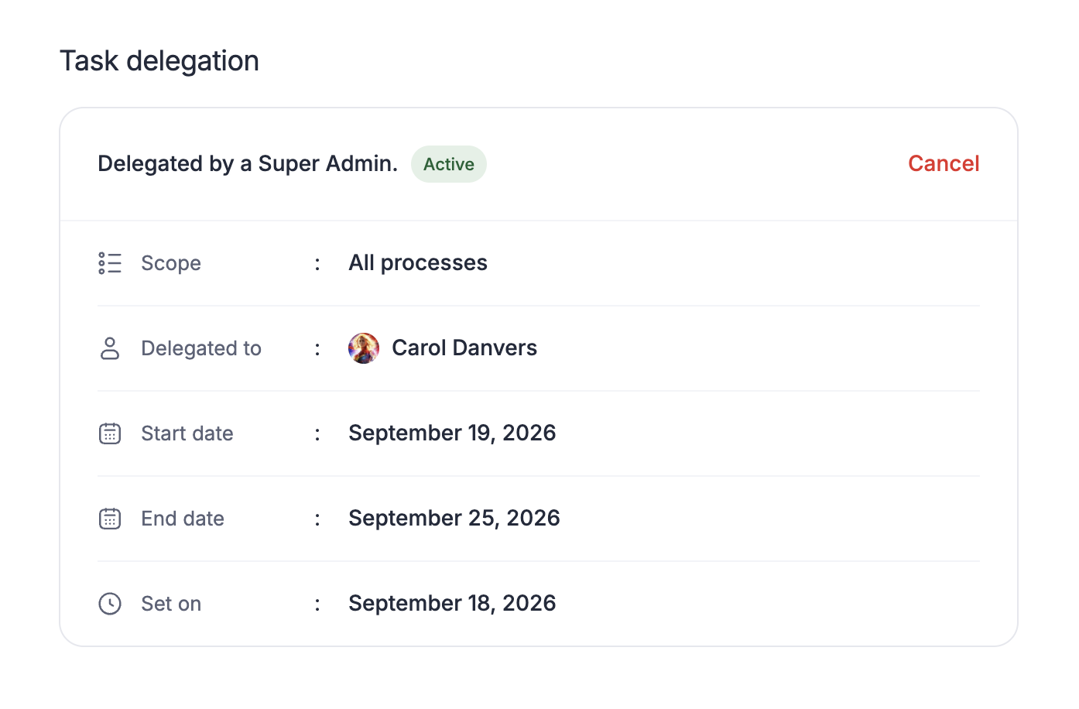Click the End date calendar icon

point(110,519)
